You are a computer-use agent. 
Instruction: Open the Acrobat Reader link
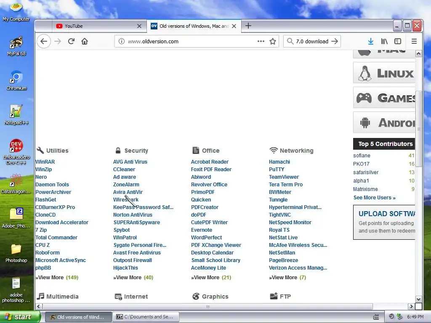(x=210, y=162)
